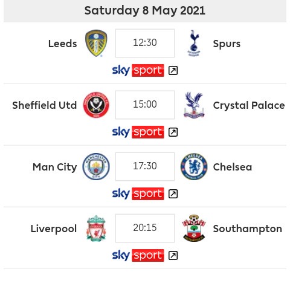Click the Manchester City club badge
The width and height of the screenshot is (290, 283).
click(x=96, y=166)
